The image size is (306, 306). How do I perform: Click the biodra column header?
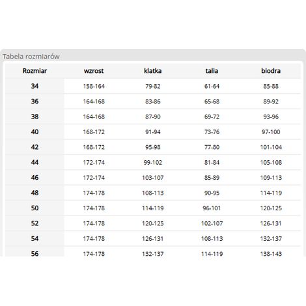coord(271,71)
